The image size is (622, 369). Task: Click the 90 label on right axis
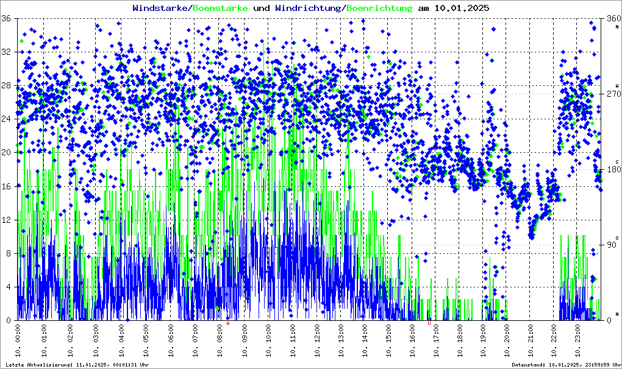pos(612,245)
